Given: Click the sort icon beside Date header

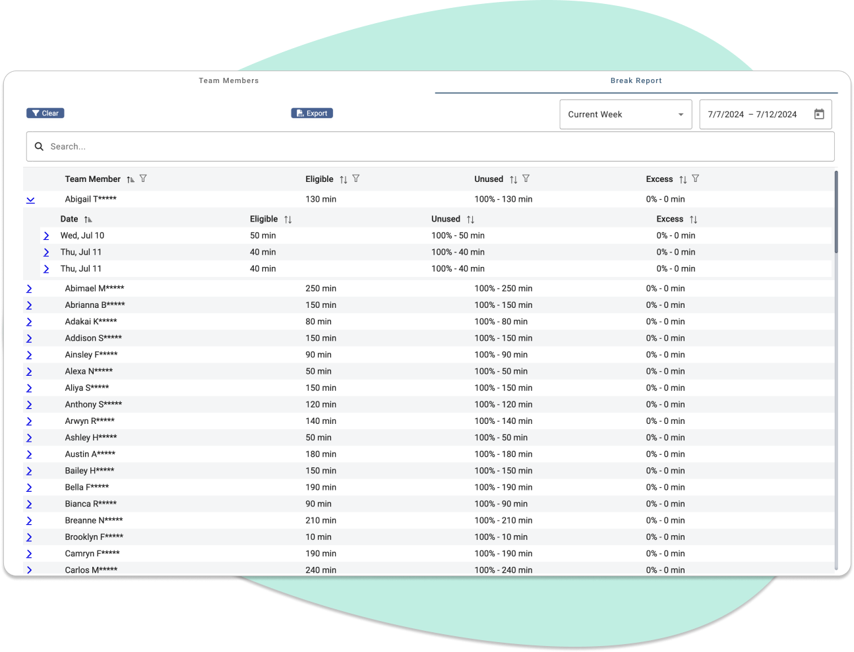Looking at the screenshot, I should [88, 219].
